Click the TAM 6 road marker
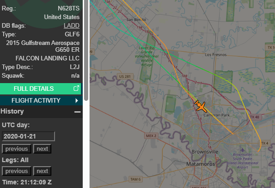This screenshot has width=275, height=188. 135,179
